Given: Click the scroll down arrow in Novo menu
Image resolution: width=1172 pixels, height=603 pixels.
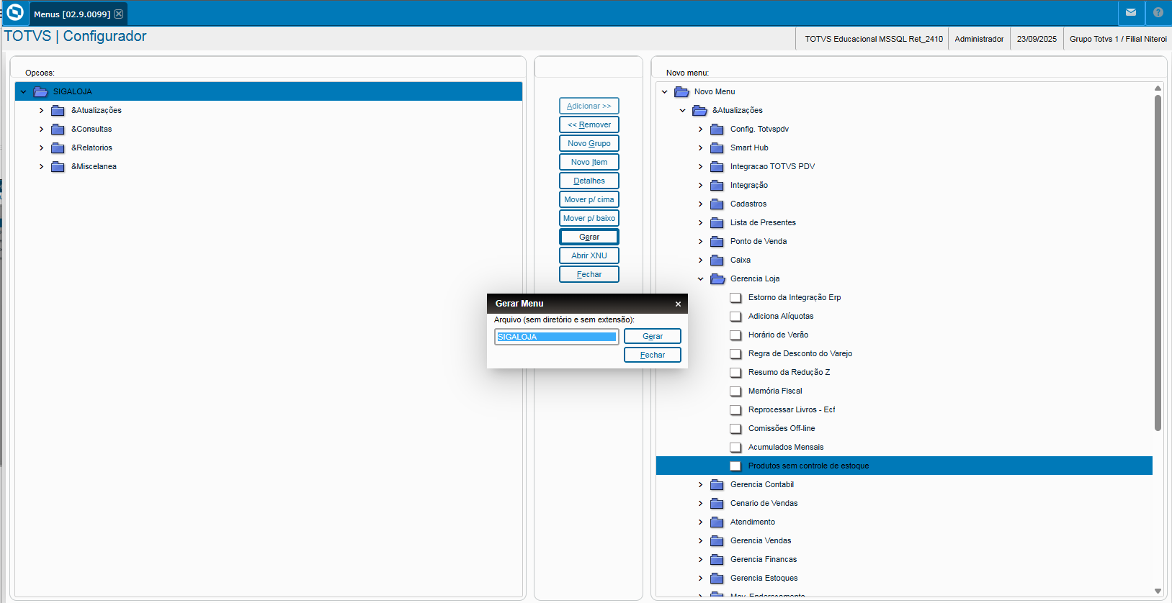Looking at the screenshot, I should coord(1158,591).
